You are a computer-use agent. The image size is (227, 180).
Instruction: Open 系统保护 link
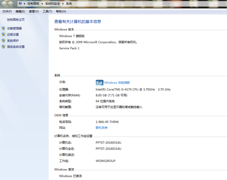pyautogui.click(x=13, y=41)
